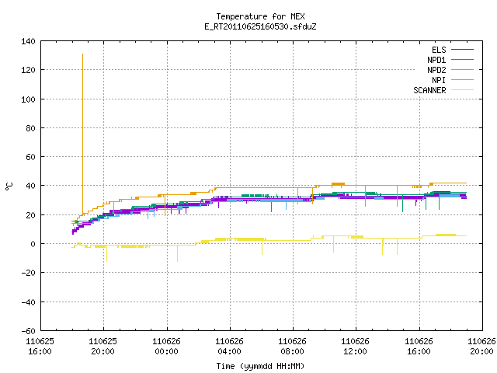The image size is (497, 373).
Task: Click the y-axis label -40
Action: click(x=28, y=302)
